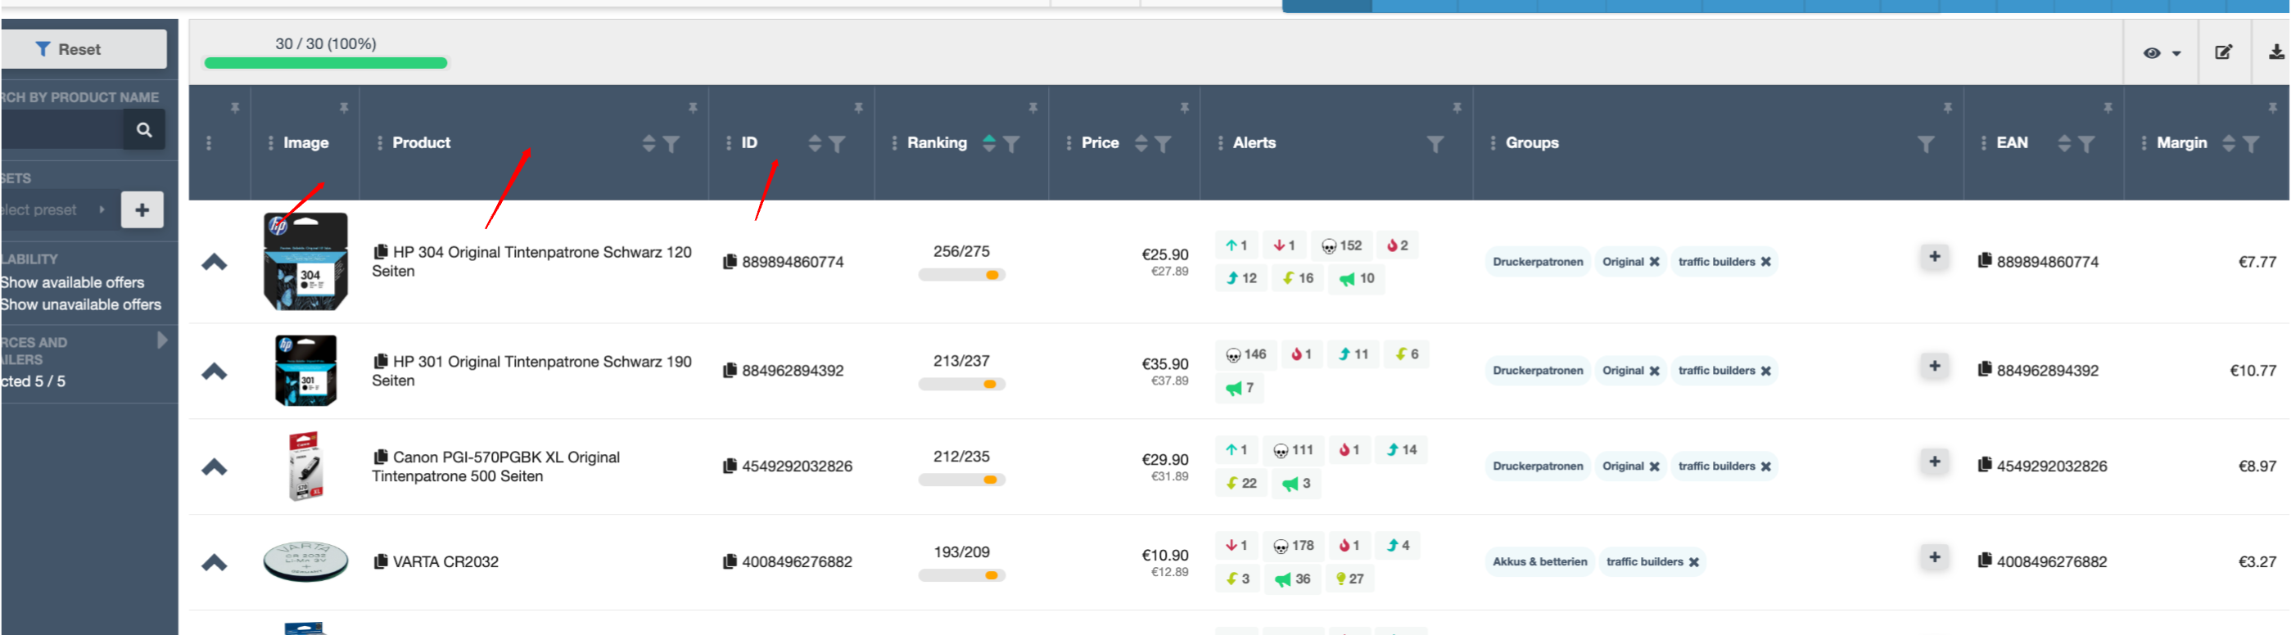Sort table by Margin column
The width and height of the screenshot is (2291, 635).
(2229, 143)
